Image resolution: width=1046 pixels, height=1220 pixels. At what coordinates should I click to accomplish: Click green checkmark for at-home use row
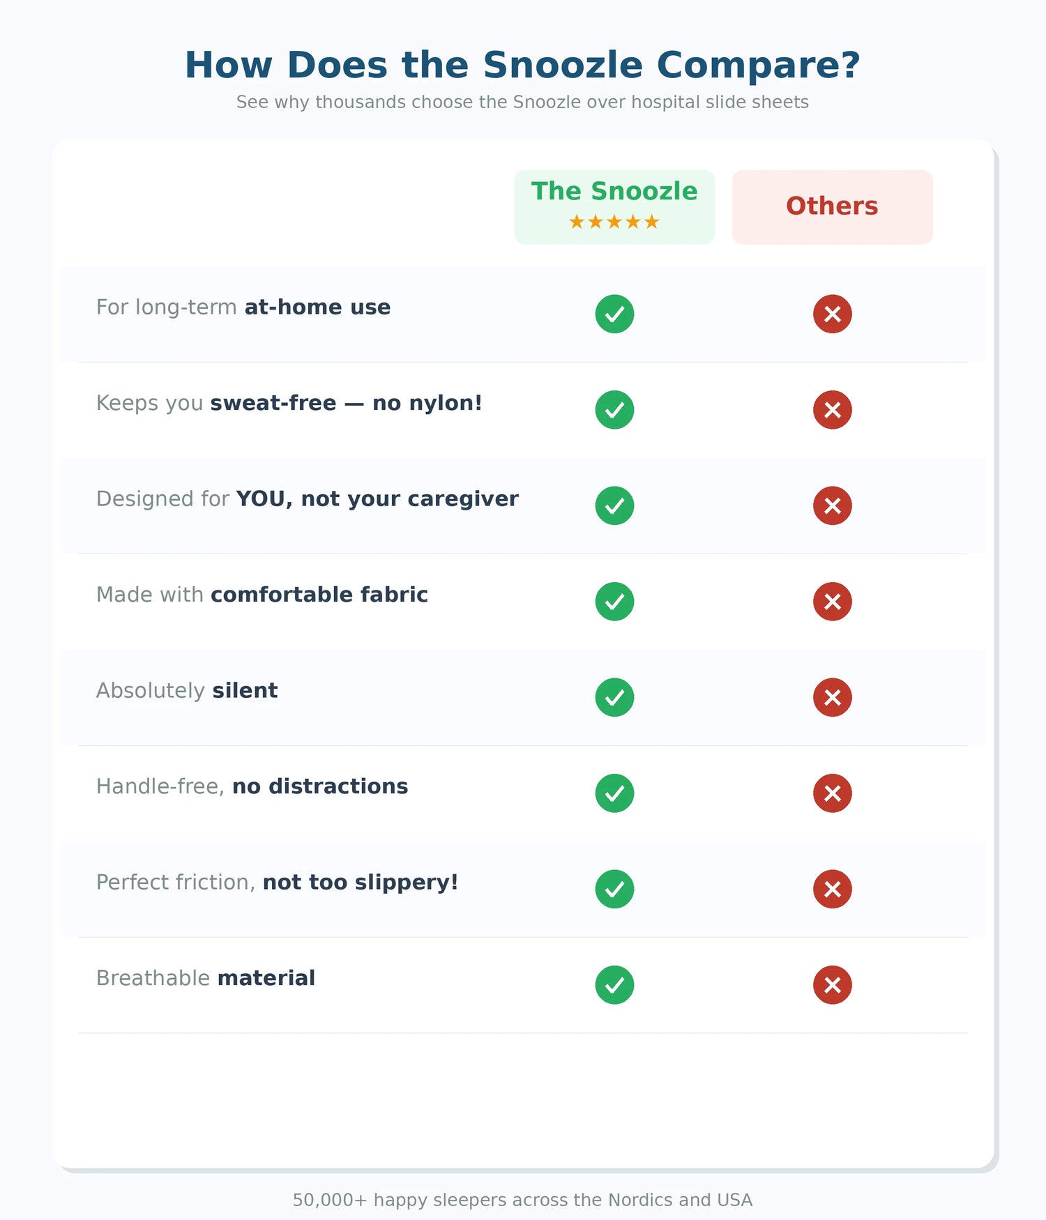pos(614,314)
